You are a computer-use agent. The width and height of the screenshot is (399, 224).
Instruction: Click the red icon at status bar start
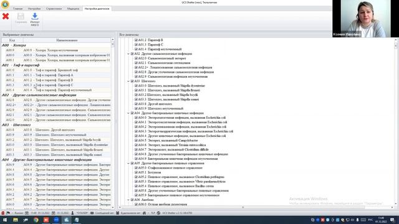(x=2, y=213)
